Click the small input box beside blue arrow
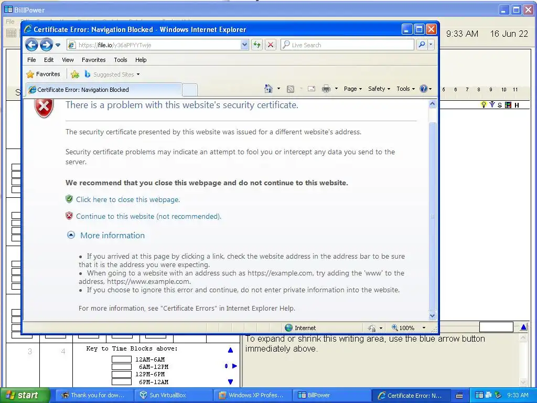The image size is (537, 403). [496, 327]
